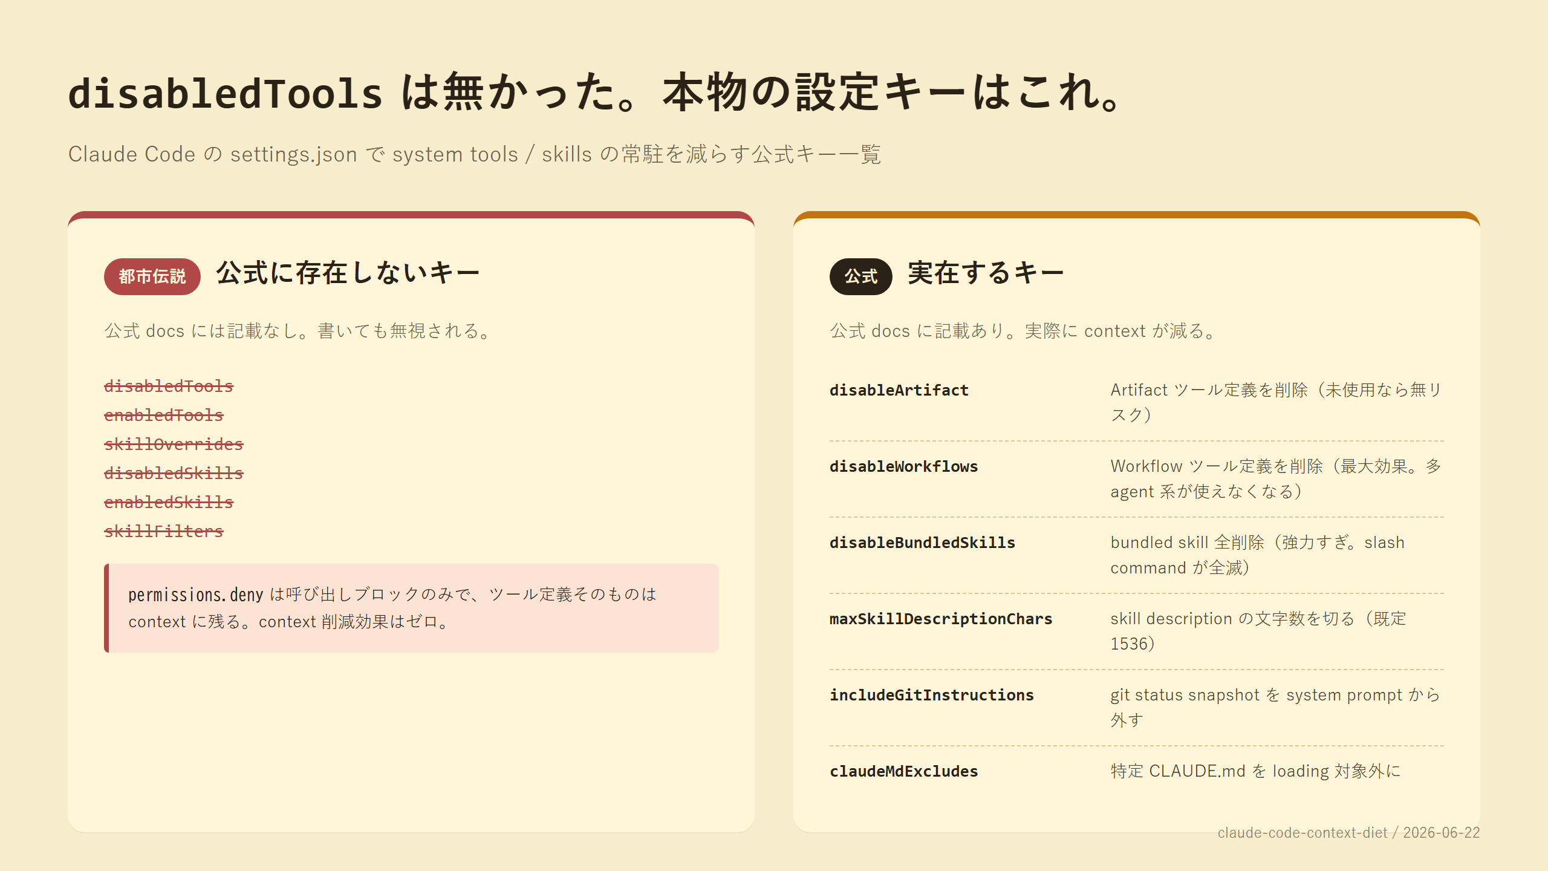This screenshot has height=871, width=1548.
Task: Select the struck-through key skillOverrides
Action: tap(174, 444)
